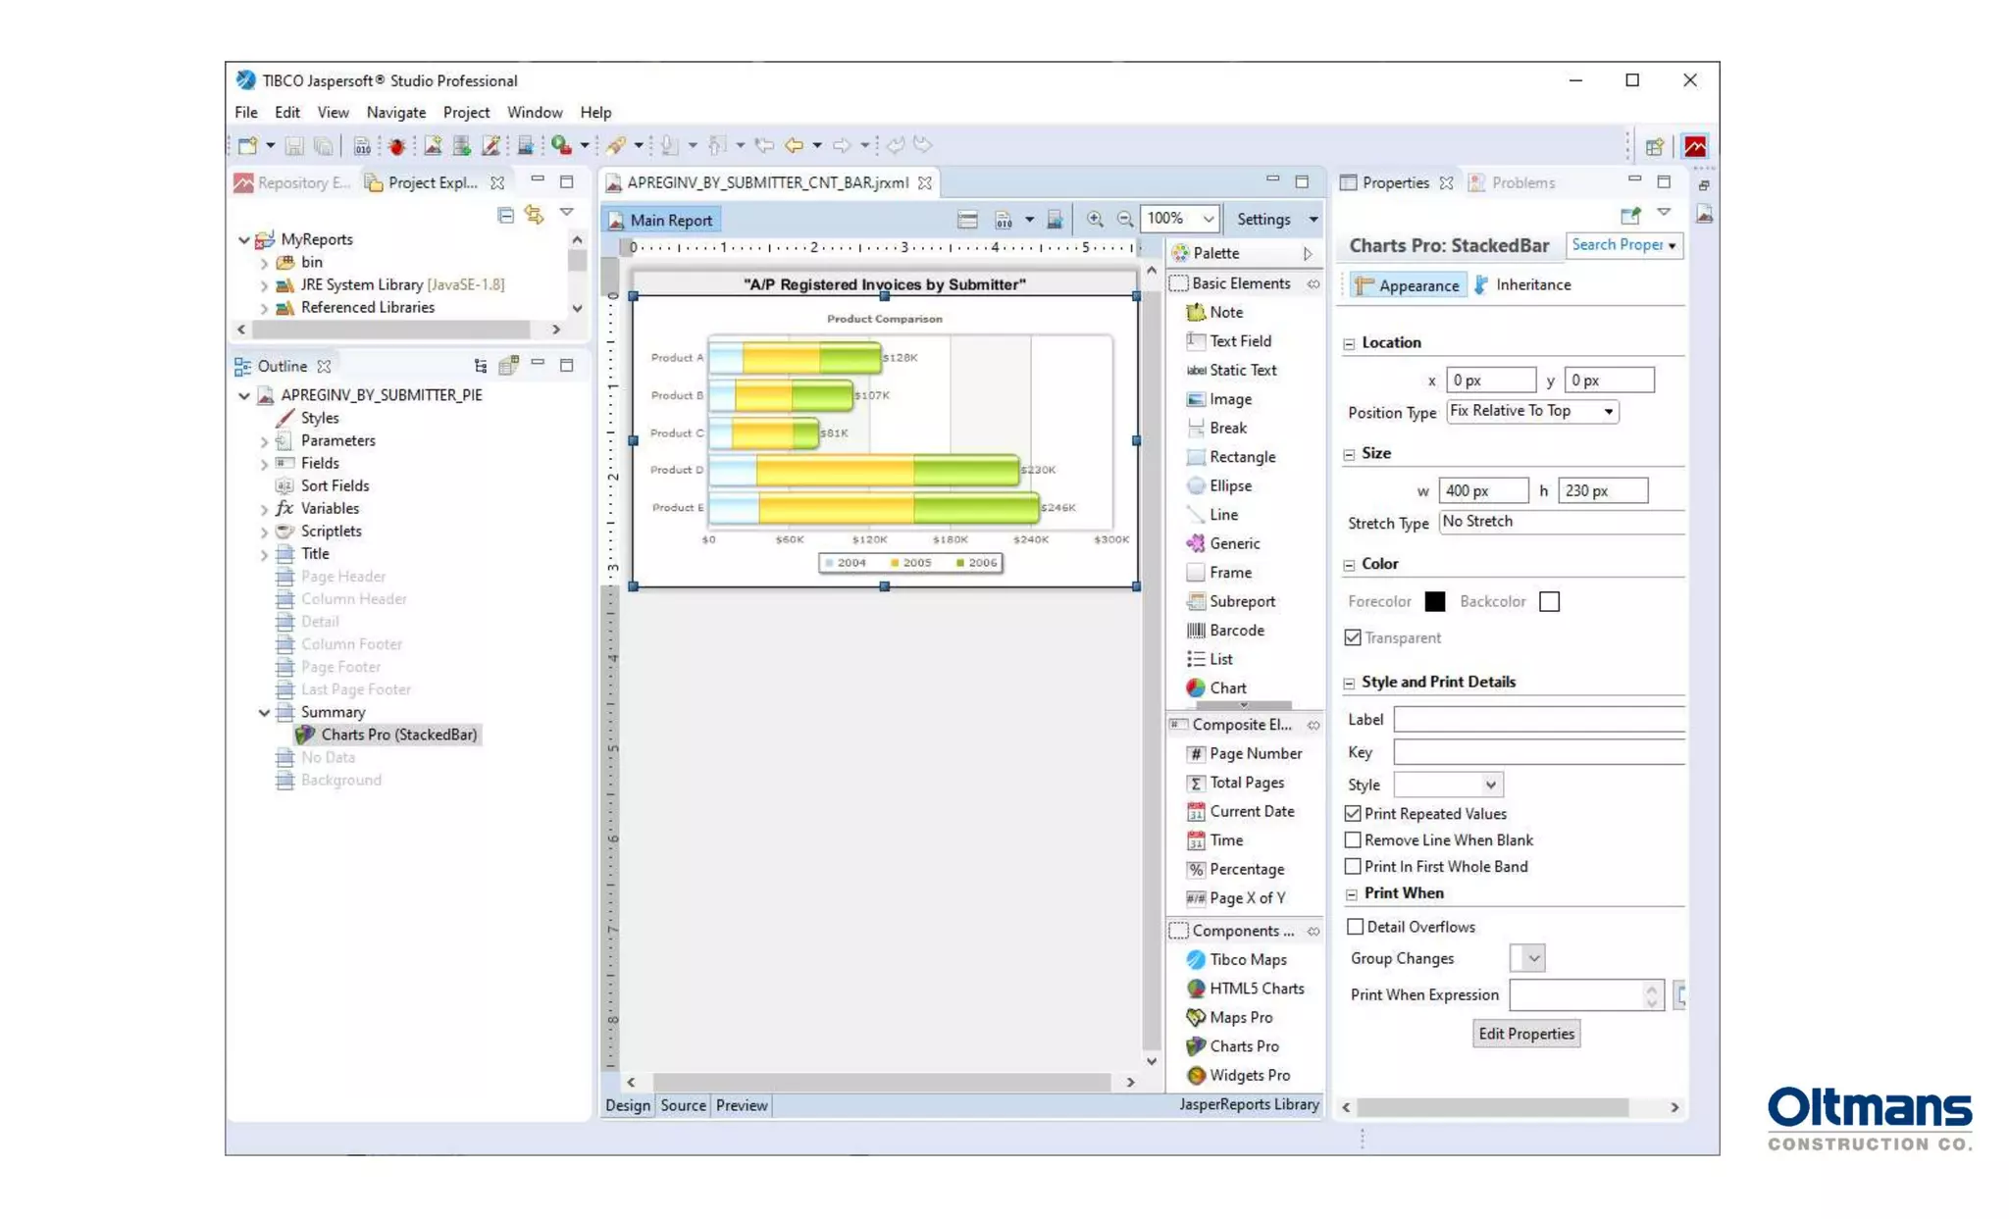Image resolution: width=2009 pixels, height=1219 pixels.
Task: Select the Tibco Maps component
Action: click(1247, 959)
